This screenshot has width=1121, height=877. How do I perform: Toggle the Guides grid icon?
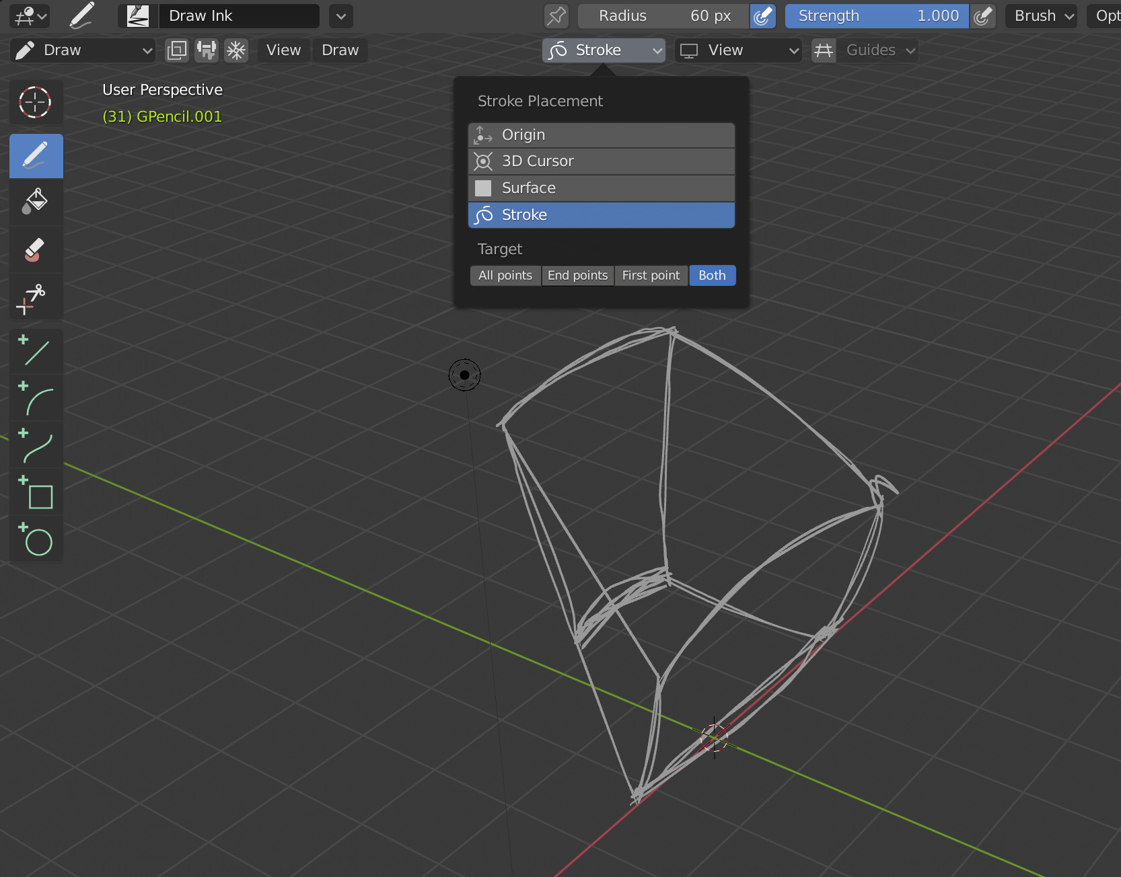tap(824, 50)
